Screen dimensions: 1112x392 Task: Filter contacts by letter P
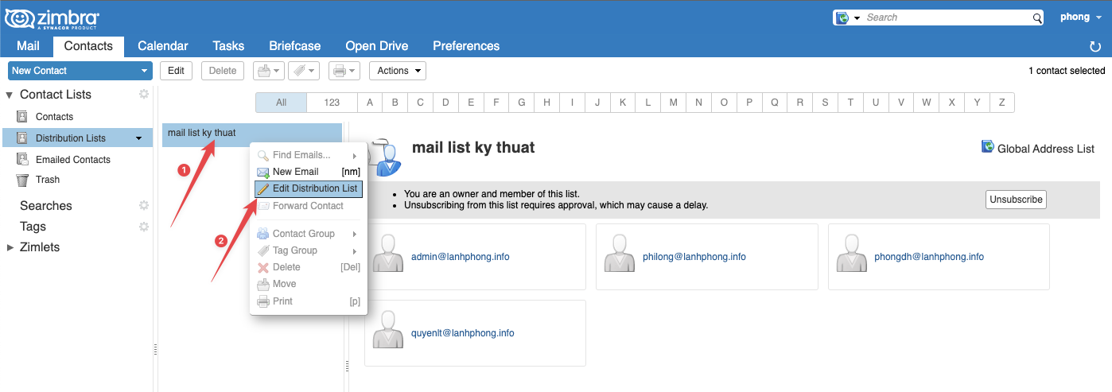(749, 103)
